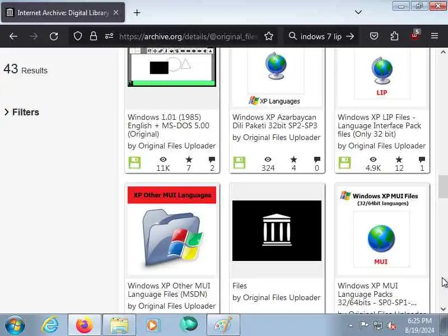Click the views eye icon showing 324
The width and height of the screenshot is (448, 336).
[x=268, y=160]
